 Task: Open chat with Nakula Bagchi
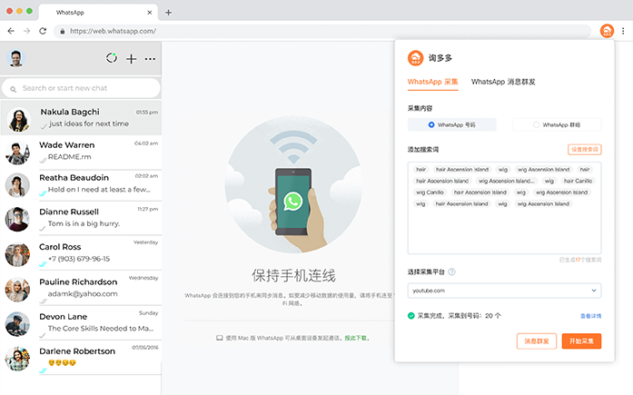[81, 118]
